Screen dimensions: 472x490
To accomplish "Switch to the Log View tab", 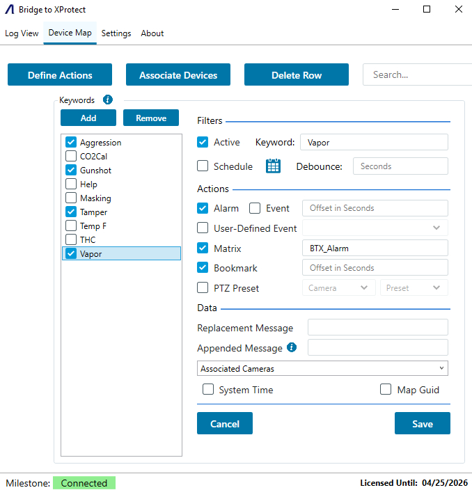I will point(22,33).
